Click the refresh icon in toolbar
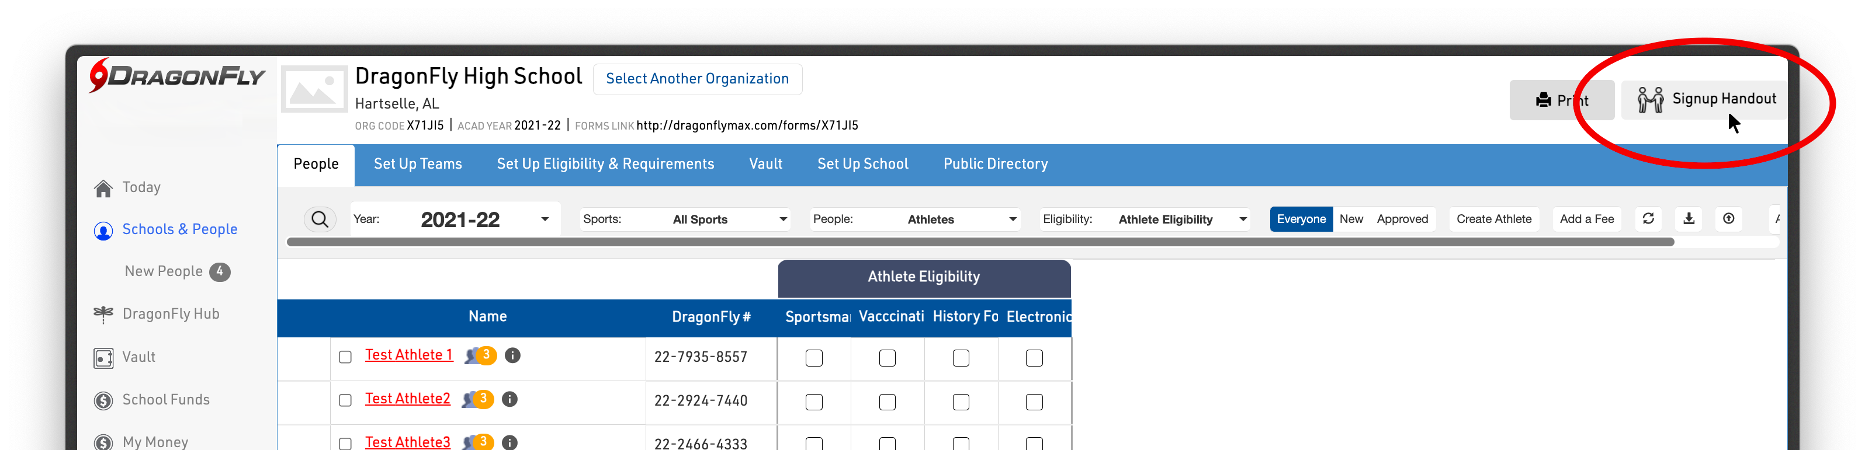Viewport: 1865px width, 450px height. 1648,219
